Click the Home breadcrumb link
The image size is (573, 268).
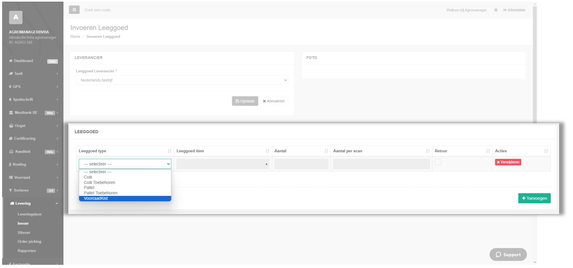pyautogui.click(x=75, y=36)
